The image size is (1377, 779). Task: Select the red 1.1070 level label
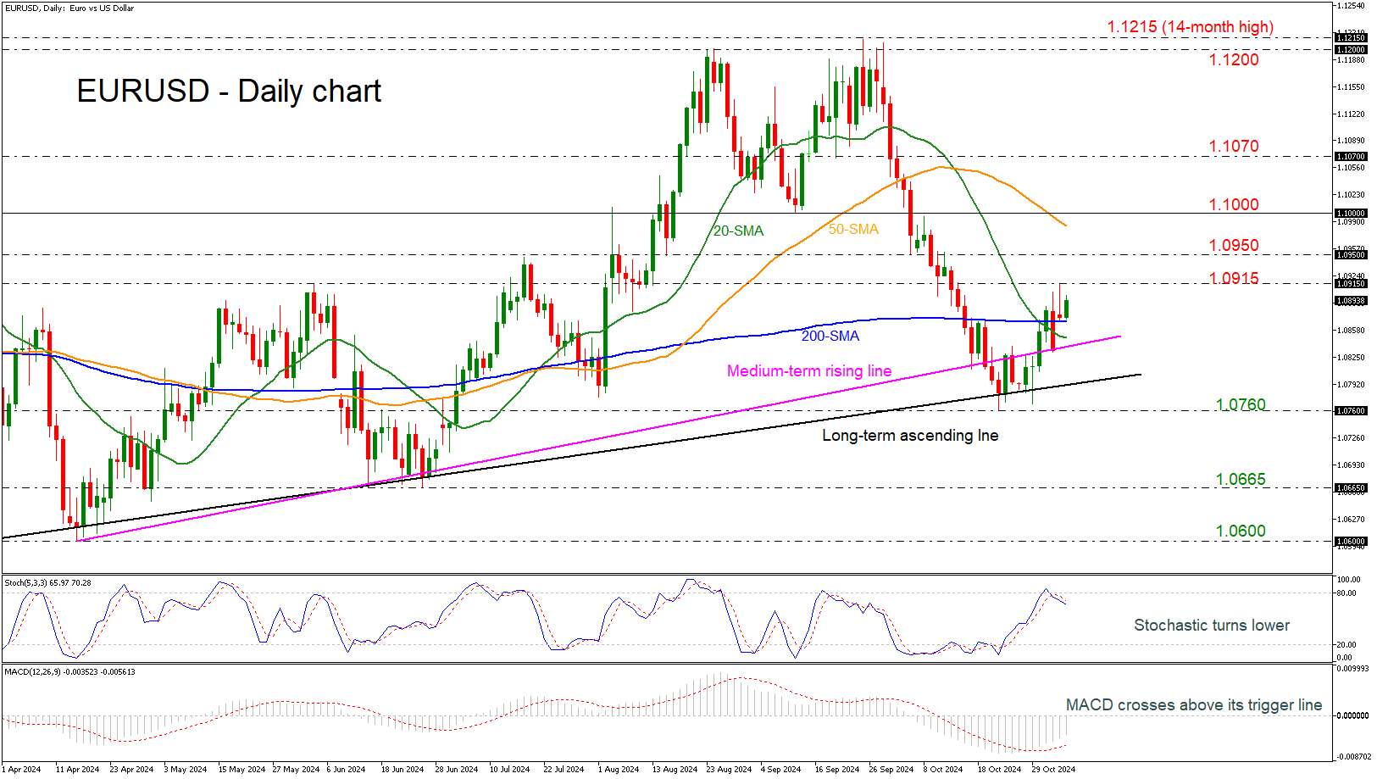coord(1234,146)
